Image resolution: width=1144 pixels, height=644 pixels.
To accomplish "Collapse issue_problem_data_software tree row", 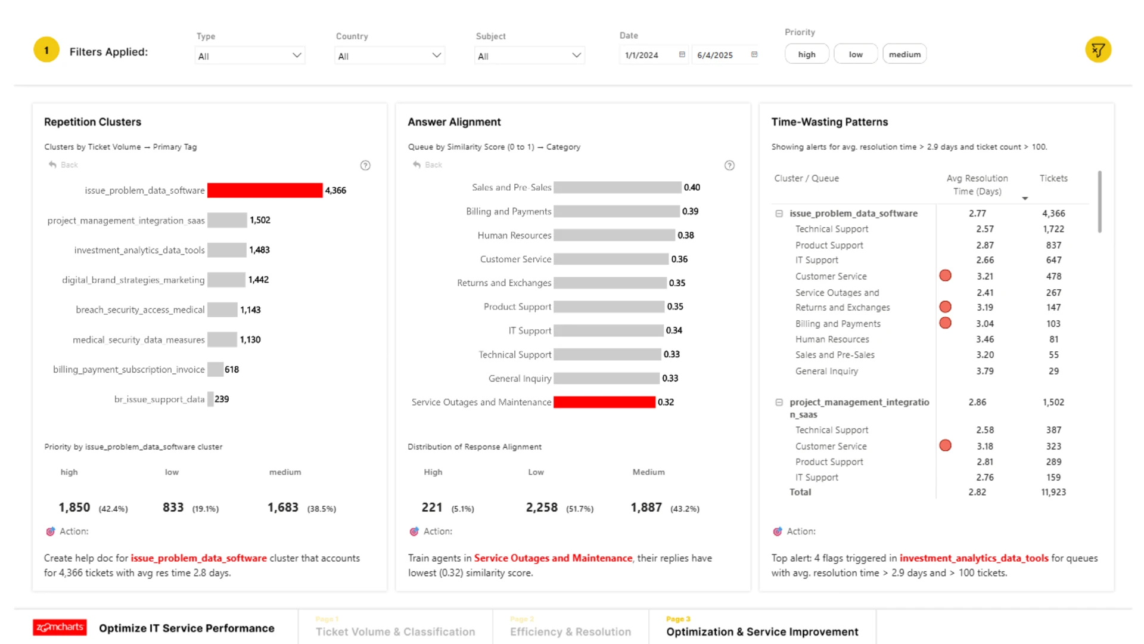I will [x=779, y=213].
